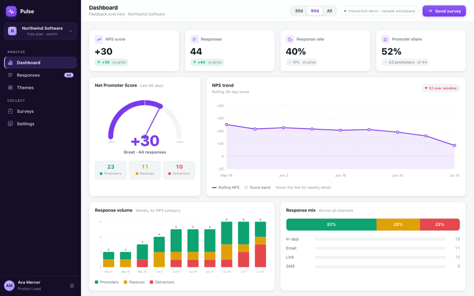Click the May 12 response volume bar
This screenshot has width=474, height=296.
(x=108, y=259)
